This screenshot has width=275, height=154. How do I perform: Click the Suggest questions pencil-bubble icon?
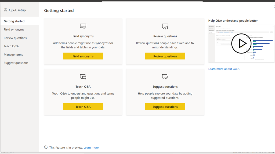(x=165, y=77)
